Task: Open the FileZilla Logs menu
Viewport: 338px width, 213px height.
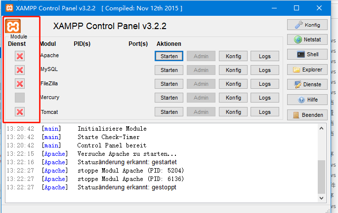Action: [265, 84]
